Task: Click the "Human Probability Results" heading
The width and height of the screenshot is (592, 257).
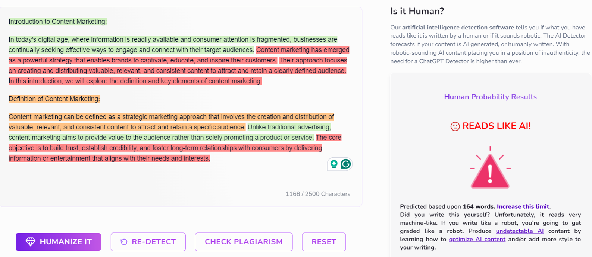Action: (490, 97)
